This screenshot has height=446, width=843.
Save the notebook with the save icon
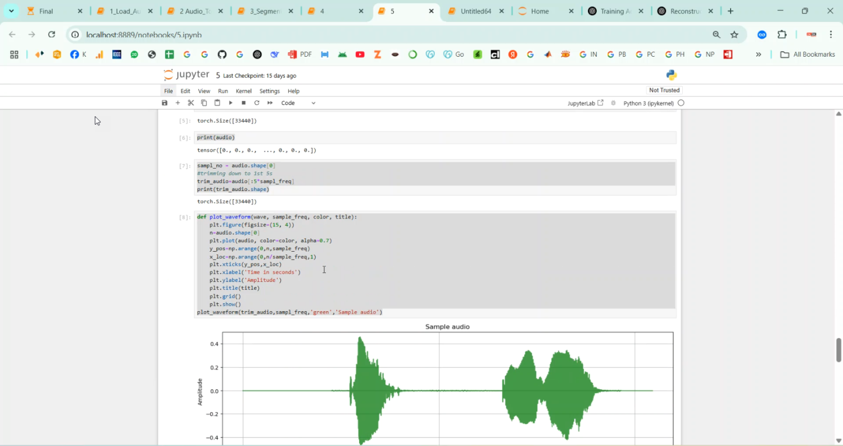click(165, 103)
